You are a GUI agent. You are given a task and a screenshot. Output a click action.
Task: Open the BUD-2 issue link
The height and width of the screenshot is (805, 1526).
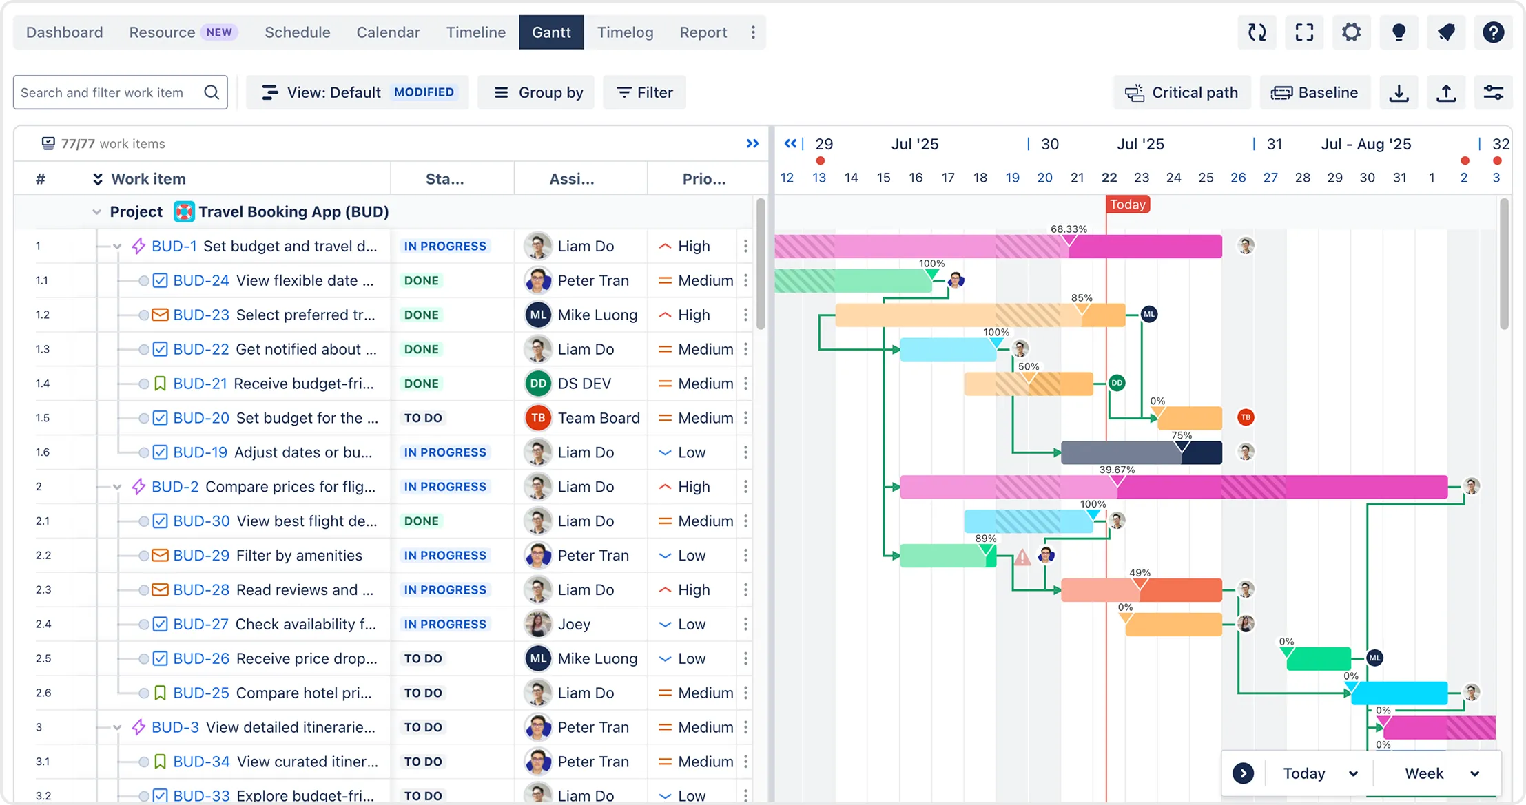pyautogui.click(x=174, y=487)
